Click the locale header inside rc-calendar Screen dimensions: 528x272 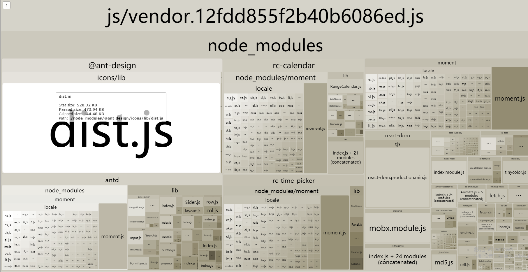click(264, 88)
